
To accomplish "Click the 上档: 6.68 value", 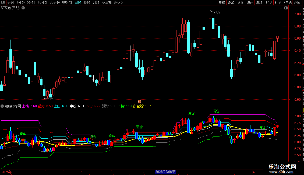I will coord(30,106).
